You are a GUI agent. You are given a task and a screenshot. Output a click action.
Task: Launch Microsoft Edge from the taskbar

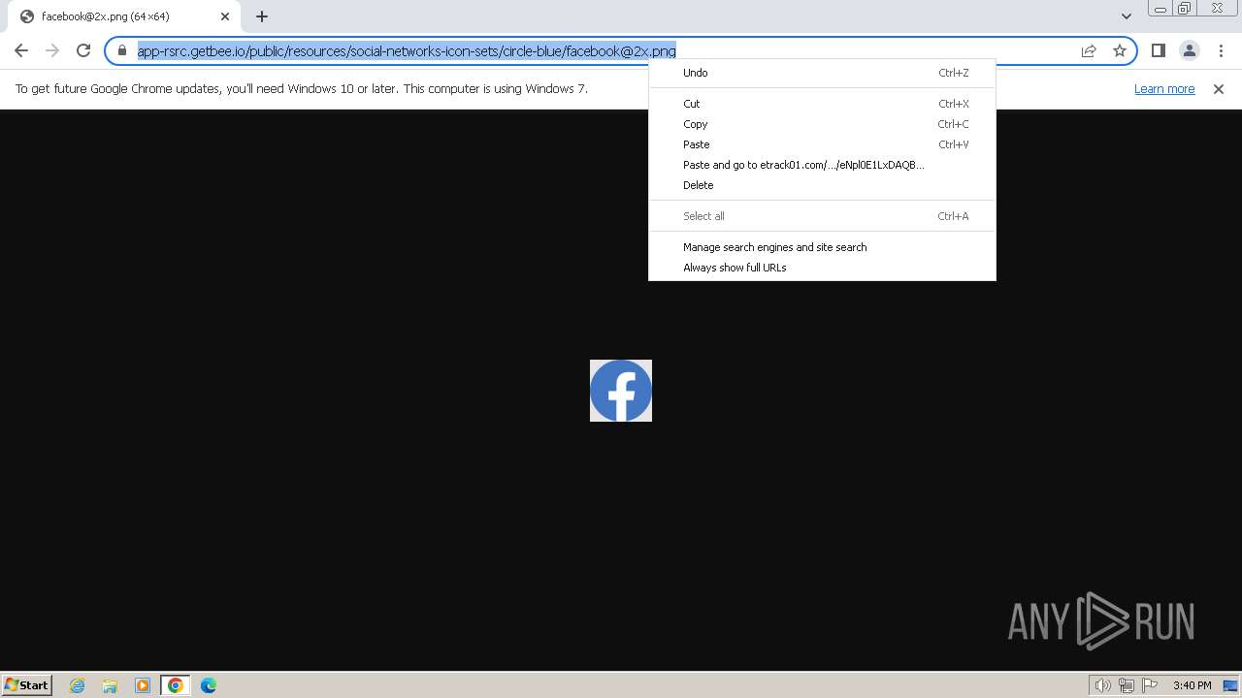(209, 685)
